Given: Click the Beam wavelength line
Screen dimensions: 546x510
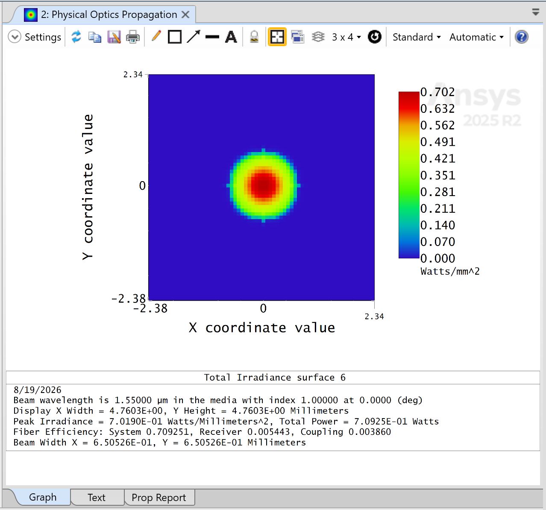Looking at the screenshot, I should coord(218,400).
